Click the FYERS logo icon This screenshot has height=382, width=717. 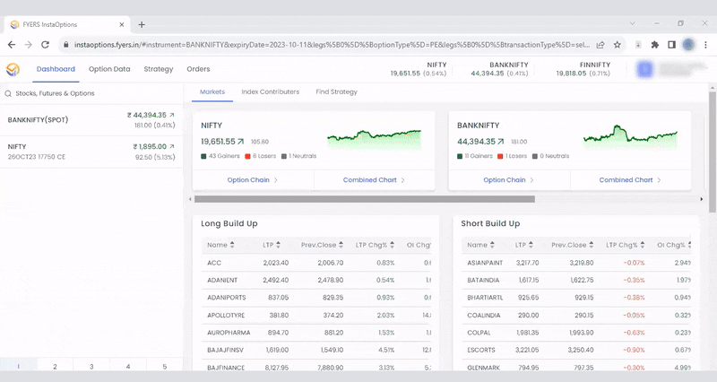(13, 69)
